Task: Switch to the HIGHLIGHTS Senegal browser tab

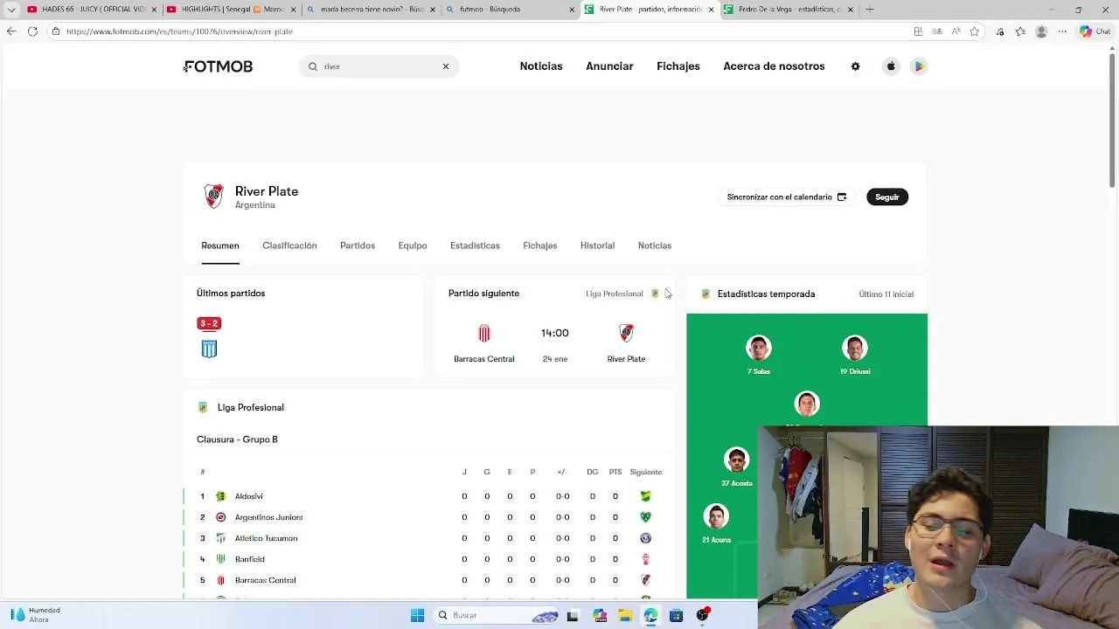Action: 232,10
